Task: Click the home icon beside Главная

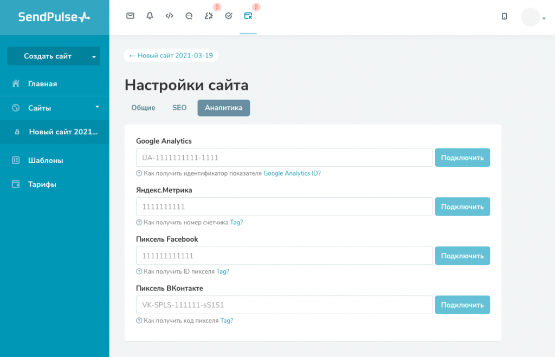Action: point(16,84)
